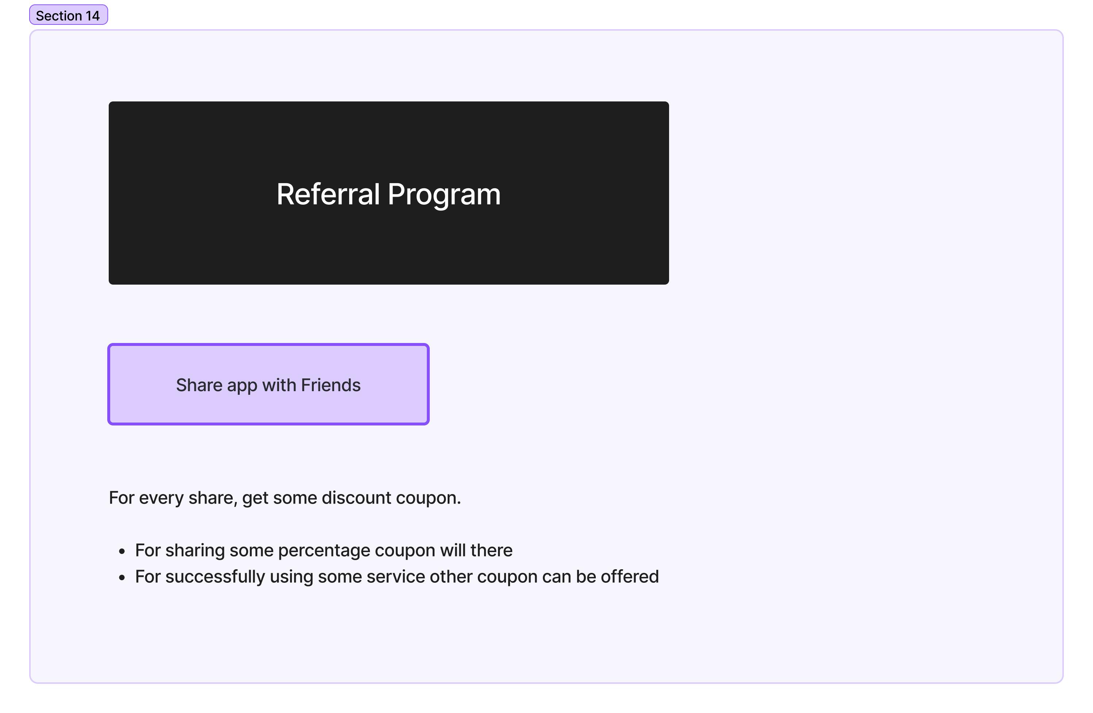Click the word "every" in the description line

[x=161, y=498]
